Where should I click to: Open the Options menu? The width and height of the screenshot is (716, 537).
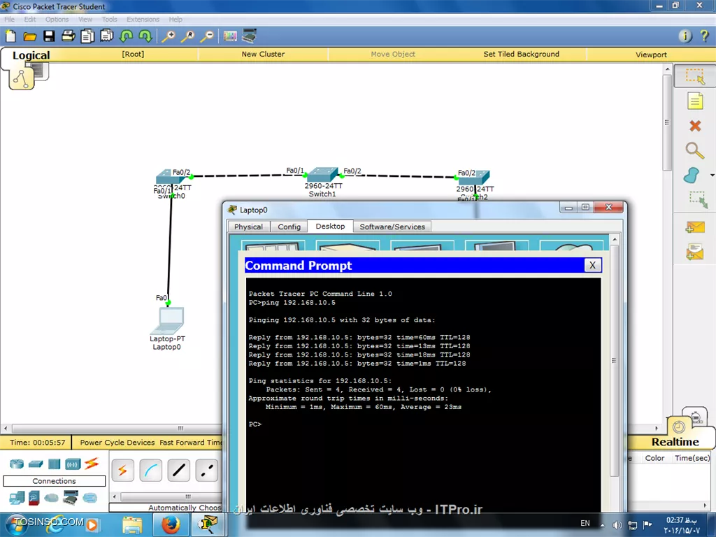(57, 19)
